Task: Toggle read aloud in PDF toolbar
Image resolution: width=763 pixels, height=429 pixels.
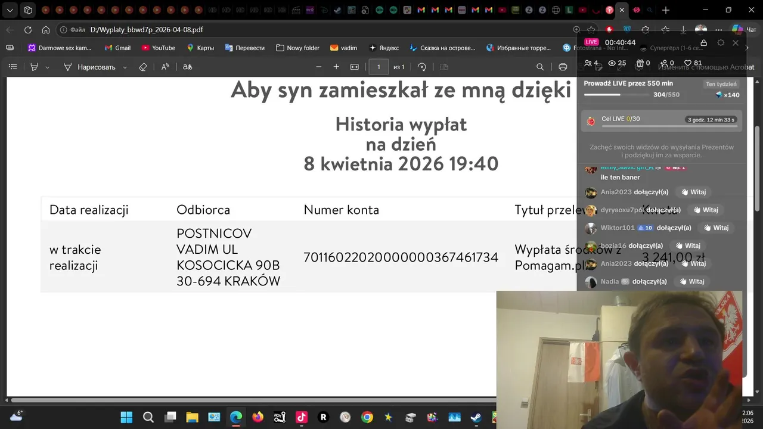Action: [x=166, y=67]
